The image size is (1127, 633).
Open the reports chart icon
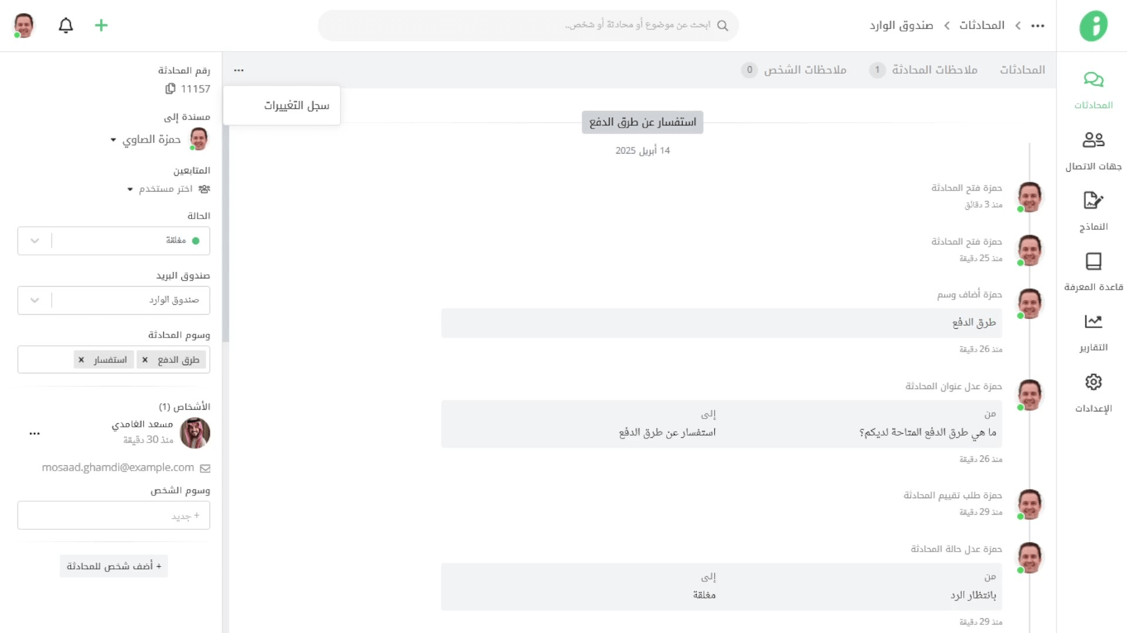1093,321
